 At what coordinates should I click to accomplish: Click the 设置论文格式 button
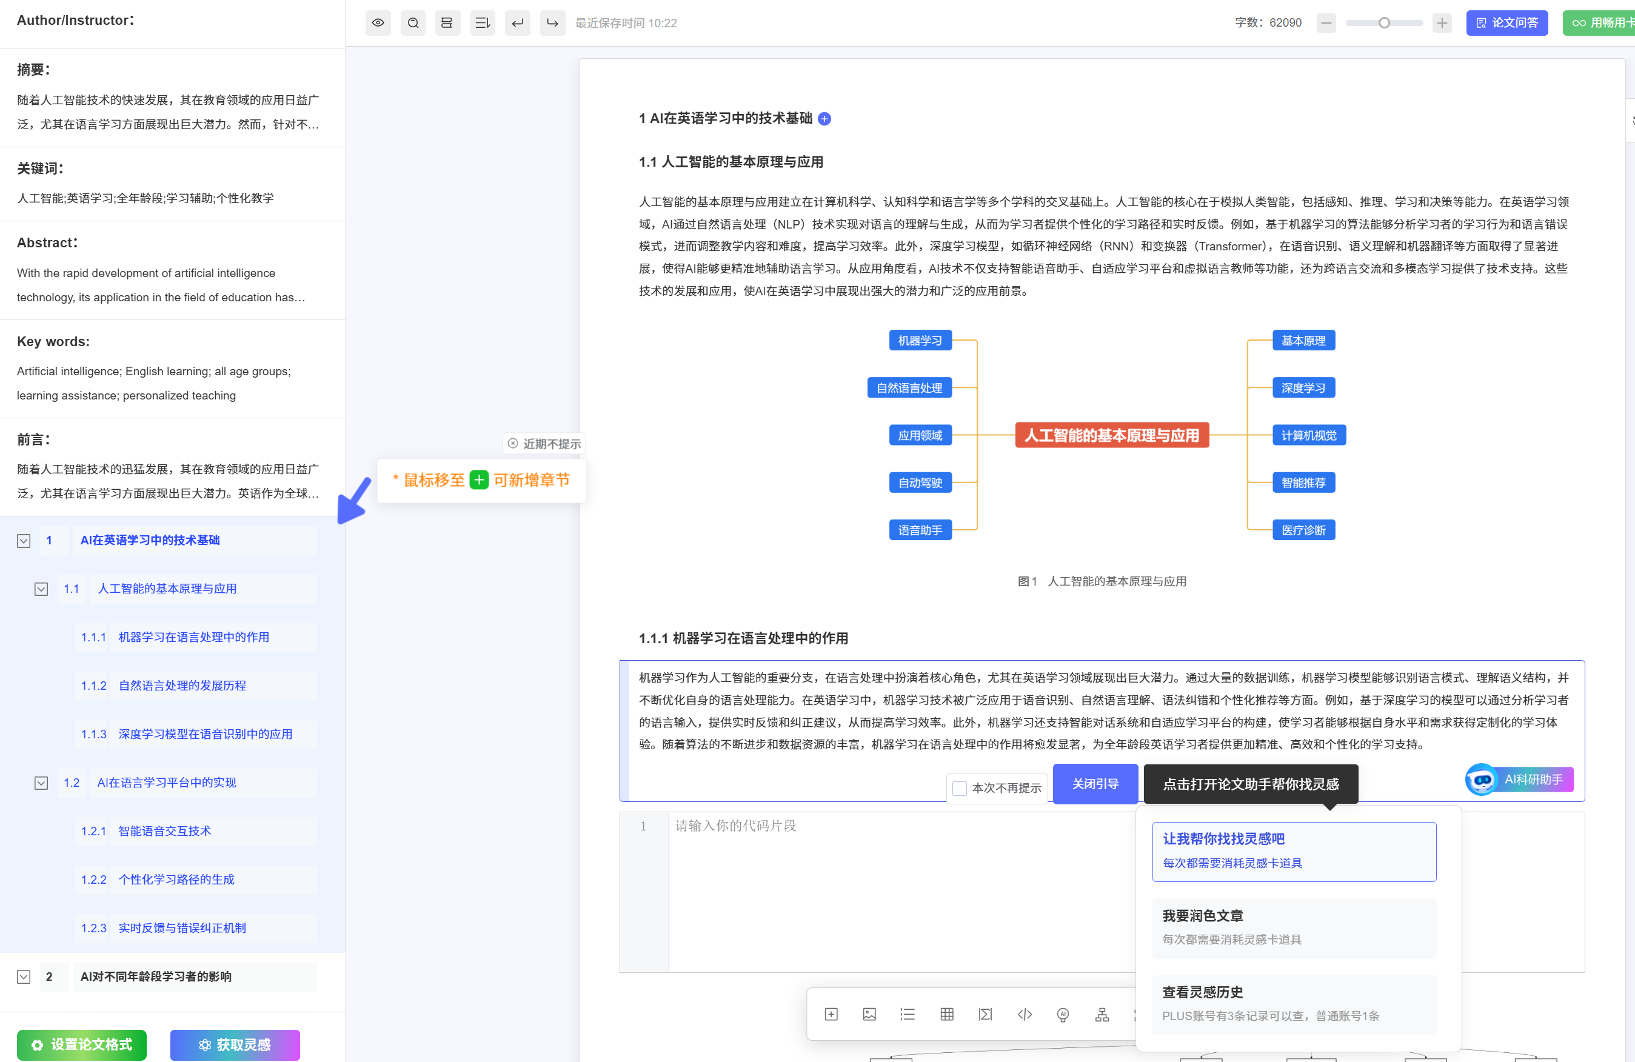pos(82,1044)
